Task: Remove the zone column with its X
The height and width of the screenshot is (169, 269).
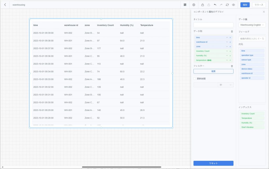Action: (230, 47)
